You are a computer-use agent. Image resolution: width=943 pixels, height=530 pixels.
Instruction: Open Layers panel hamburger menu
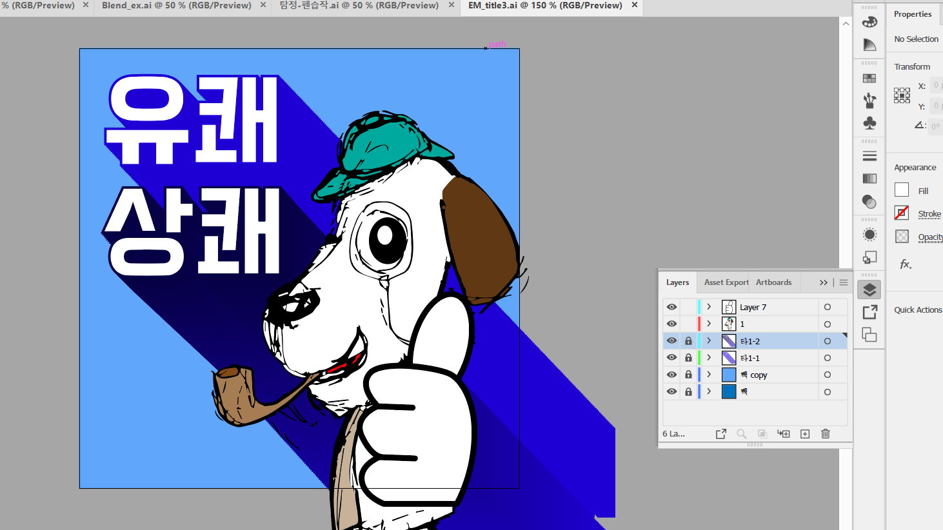tap(844, 282)
